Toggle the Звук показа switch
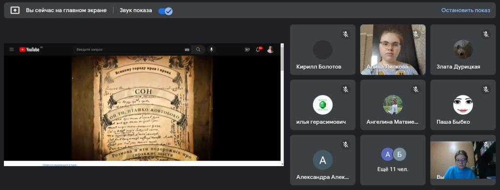Screen dimensions: 500x190 pyautogui.click(x=165, y=11)
